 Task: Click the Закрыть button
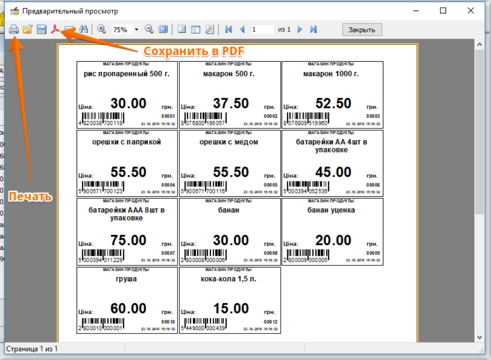point(362,30)
